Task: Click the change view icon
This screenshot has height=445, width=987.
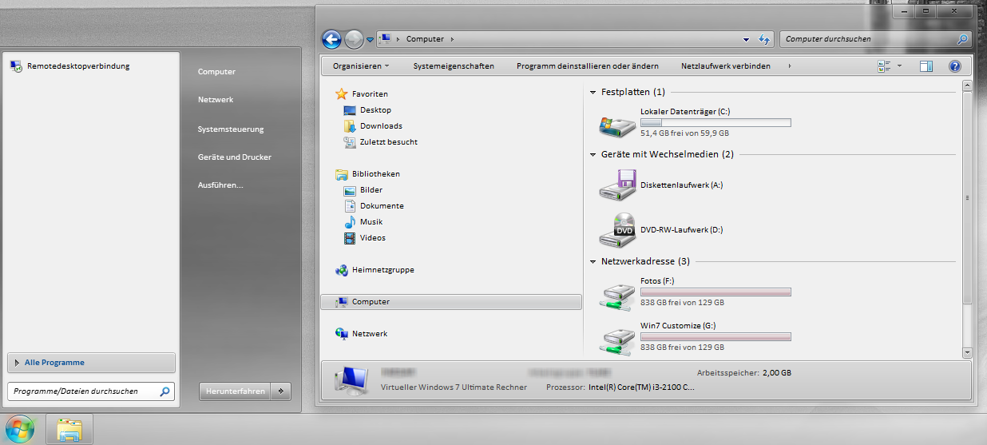Action: click(x=884, y=66)
